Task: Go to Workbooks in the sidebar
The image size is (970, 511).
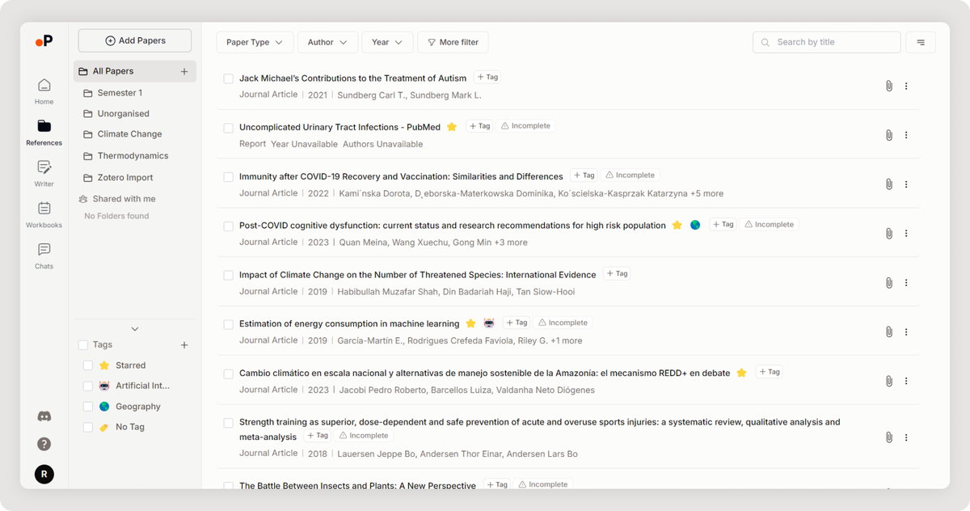Action: tap(44, 214)
